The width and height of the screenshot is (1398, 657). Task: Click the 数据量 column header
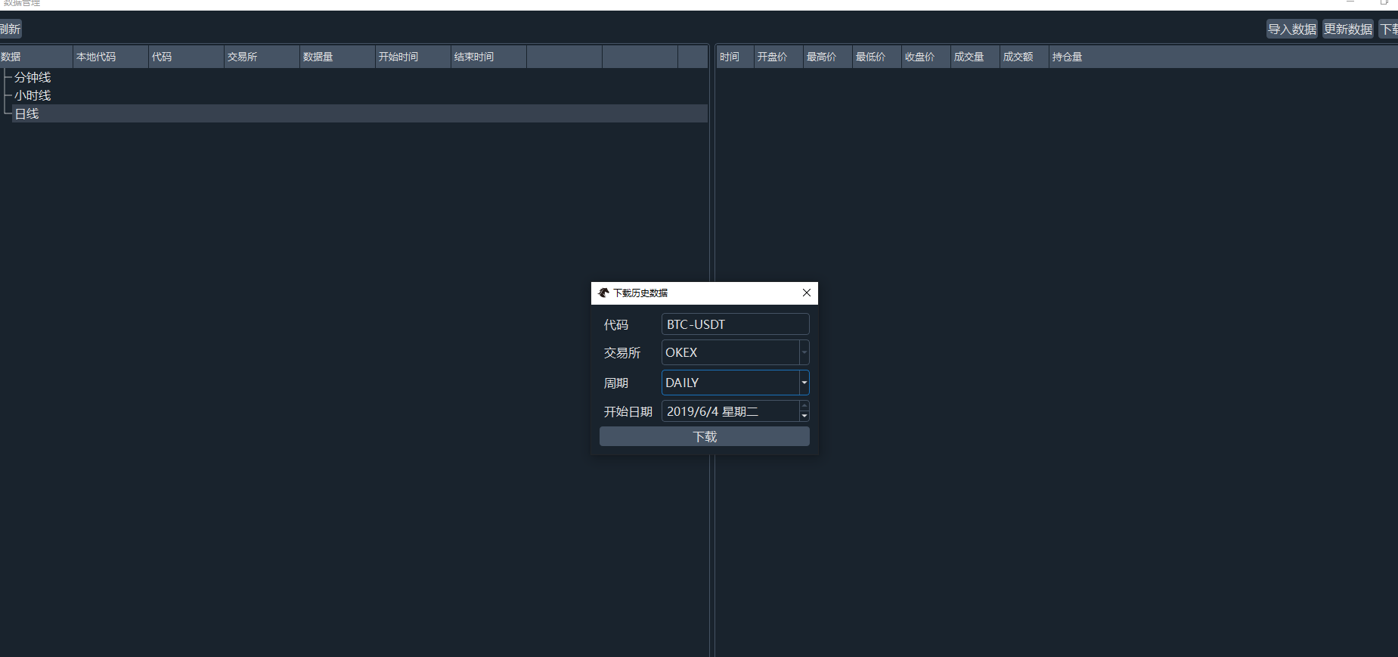[x=337, y=57]
